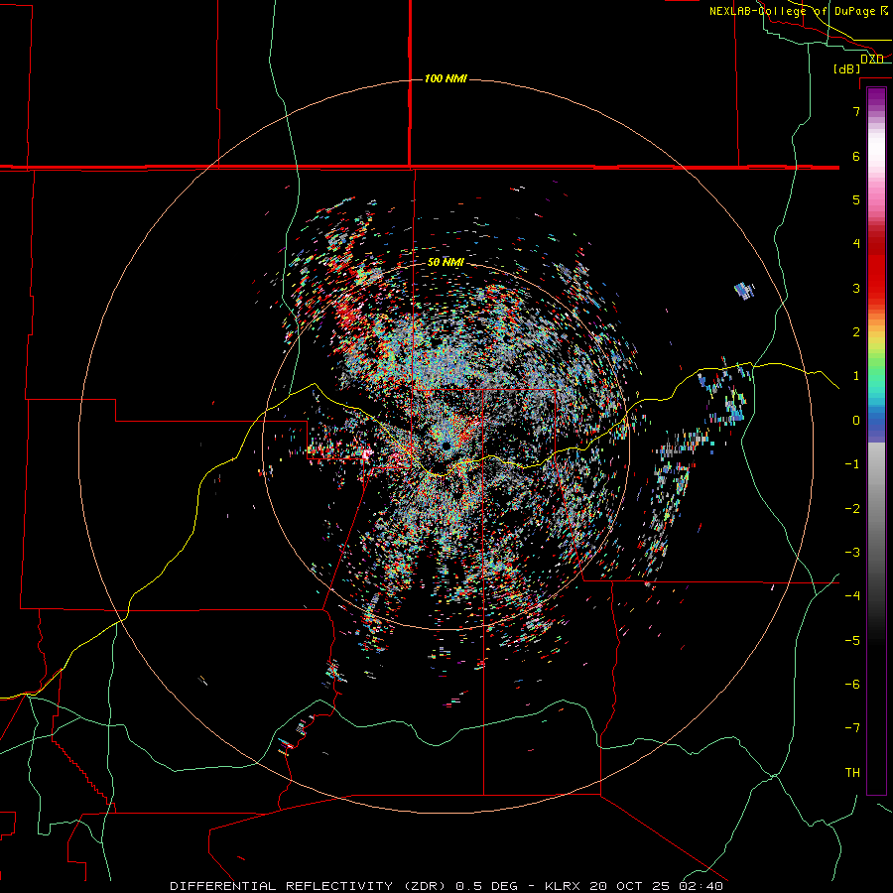Click the 2 tick label on scale
893x893 pixels.
coord(856,332)
